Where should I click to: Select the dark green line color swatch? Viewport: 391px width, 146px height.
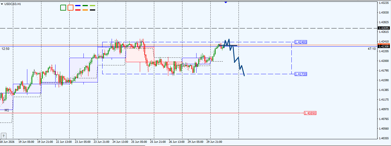click(x=85, y=6)
